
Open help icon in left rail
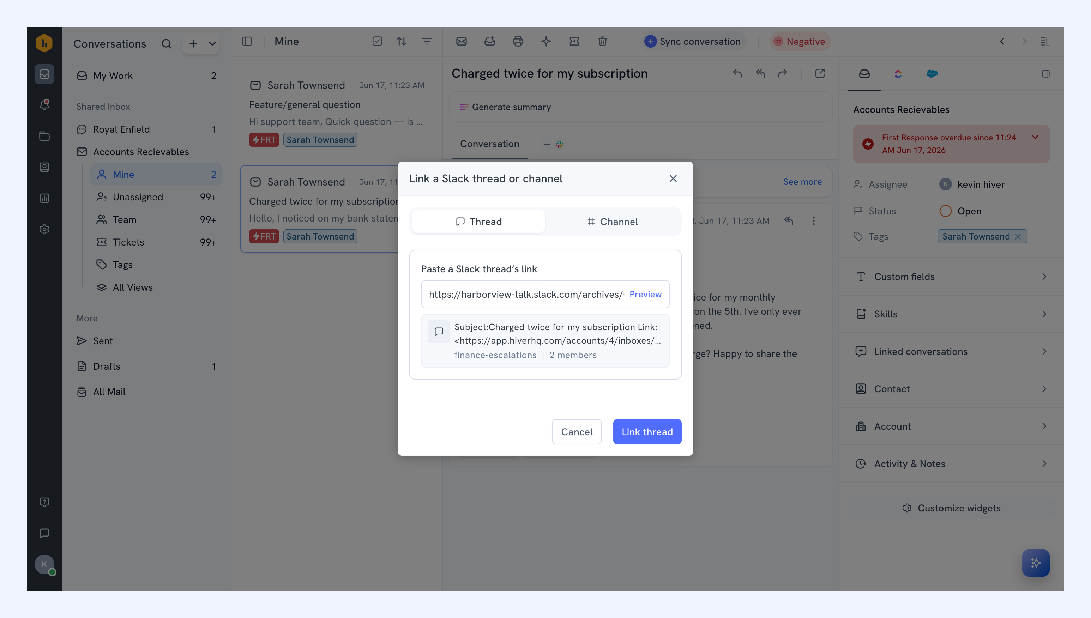[x=44, y=502]
